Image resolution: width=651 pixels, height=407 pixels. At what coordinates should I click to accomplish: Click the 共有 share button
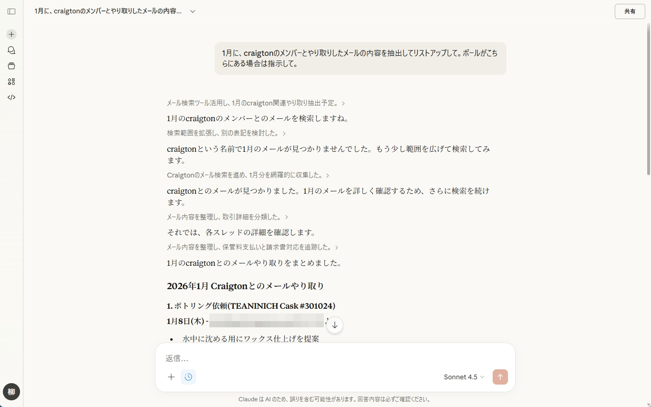pyautogui.click(x=630, y=11)
